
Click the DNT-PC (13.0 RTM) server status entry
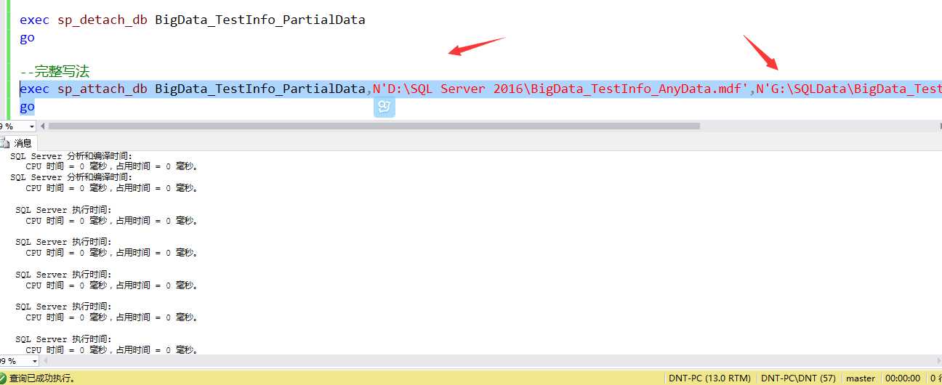710,378
